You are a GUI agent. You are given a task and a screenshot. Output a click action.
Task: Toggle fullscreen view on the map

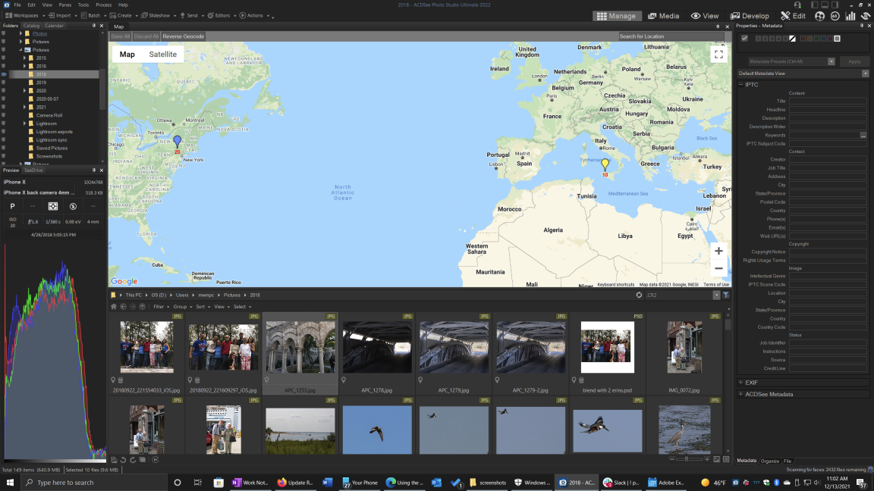click(x=718, y=55)
